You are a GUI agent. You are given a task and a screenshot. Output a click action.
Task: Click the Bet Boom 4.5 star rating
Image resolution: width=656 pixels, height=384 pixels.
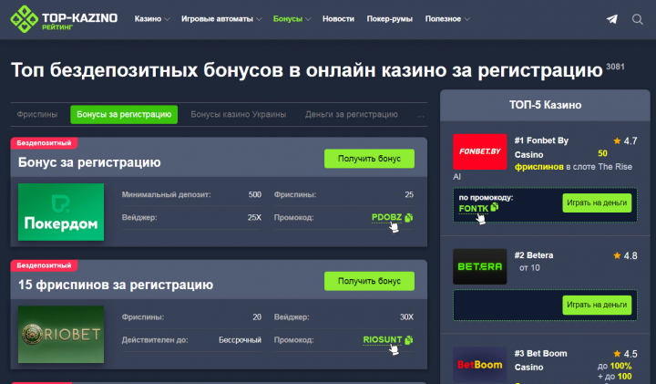(x=625, y=354)
